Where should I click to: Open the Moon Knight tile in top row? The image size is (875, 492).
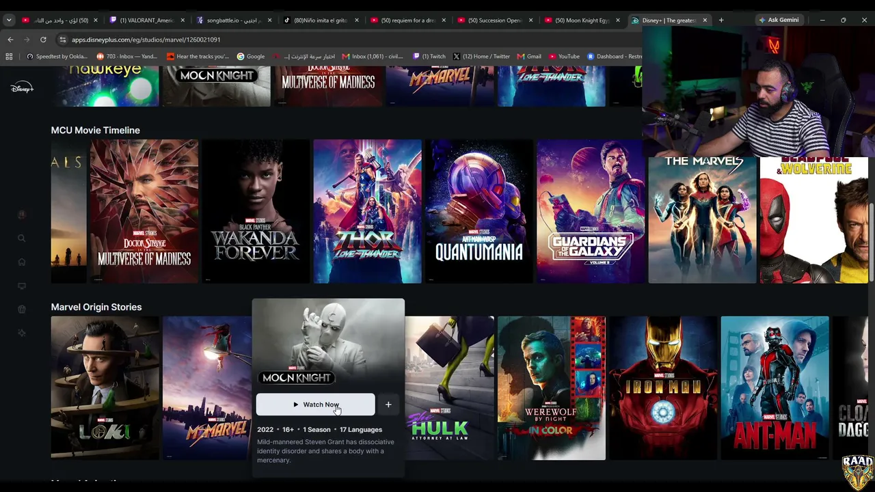[217, 86]
